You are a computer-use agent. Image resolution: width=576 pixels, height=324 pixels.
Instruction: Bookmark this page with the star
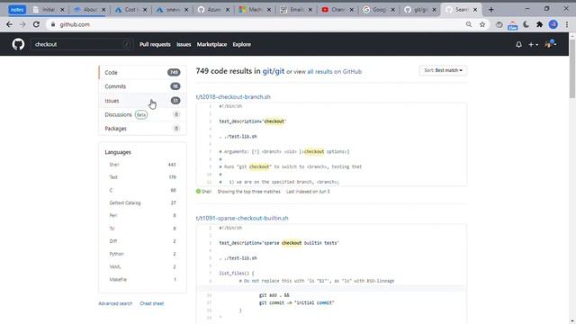pyautogui.click(x=482, y=24)
